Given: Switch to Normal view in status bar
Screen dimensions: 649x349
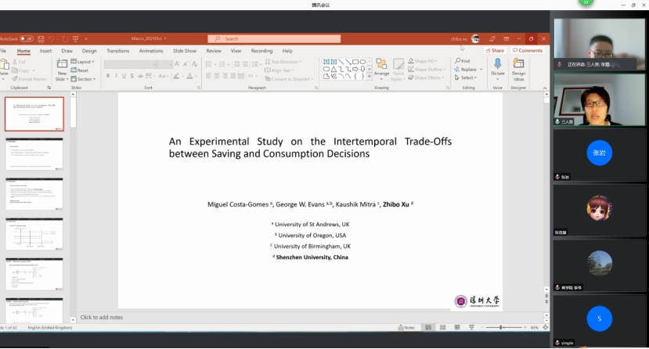Looking at the screenshot, I should [x=428, y=327].
